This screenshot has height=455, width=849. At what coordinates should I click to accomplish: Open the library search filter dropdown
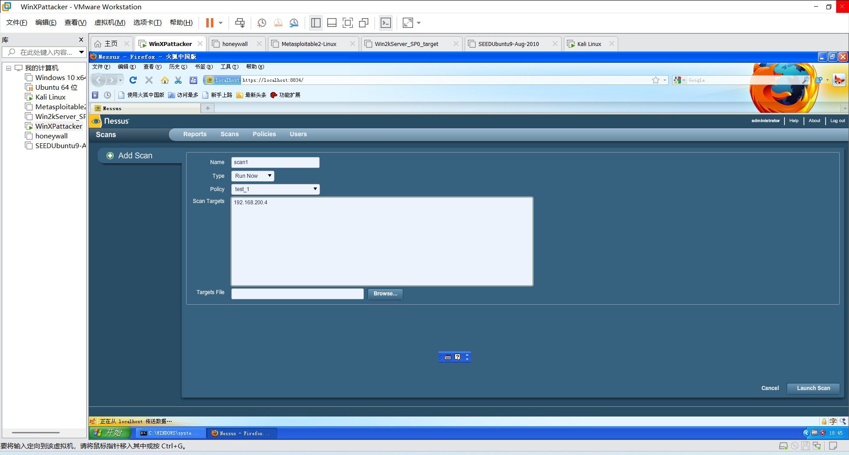click(x=81, y=52)
